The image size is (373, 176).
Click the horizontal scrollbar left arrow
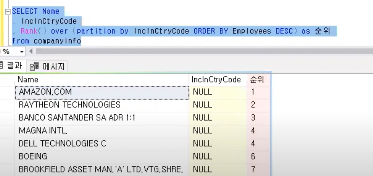(x=31, y=51)
